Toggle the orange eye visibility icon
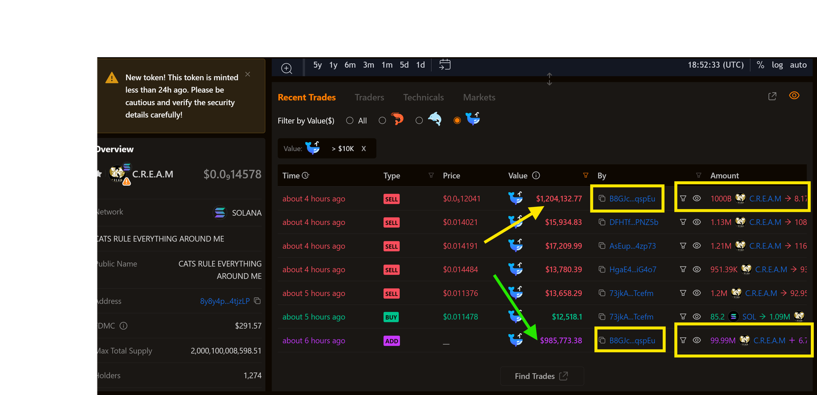 click(x=794, y=96)
